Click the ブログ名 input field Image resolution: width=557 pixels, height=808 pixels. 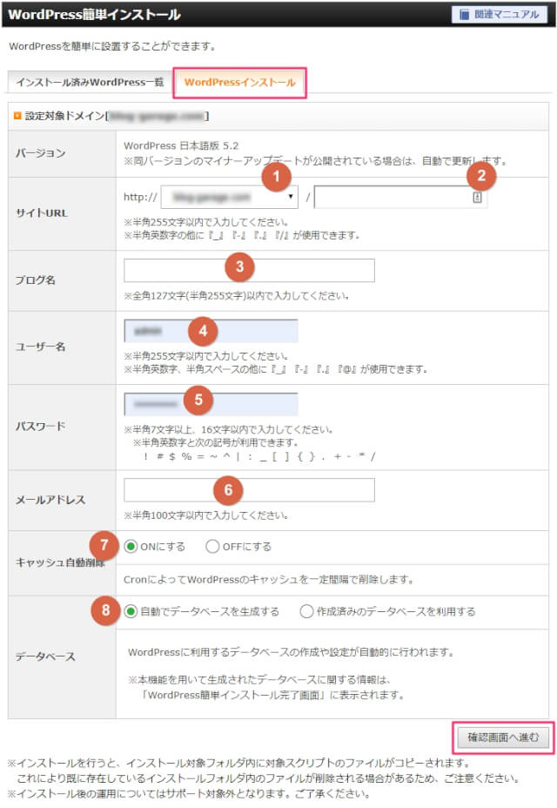(250, 270)
